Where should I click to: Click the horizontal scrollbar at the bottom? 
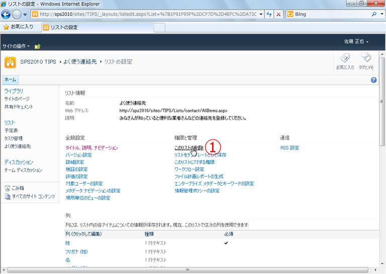187,270
